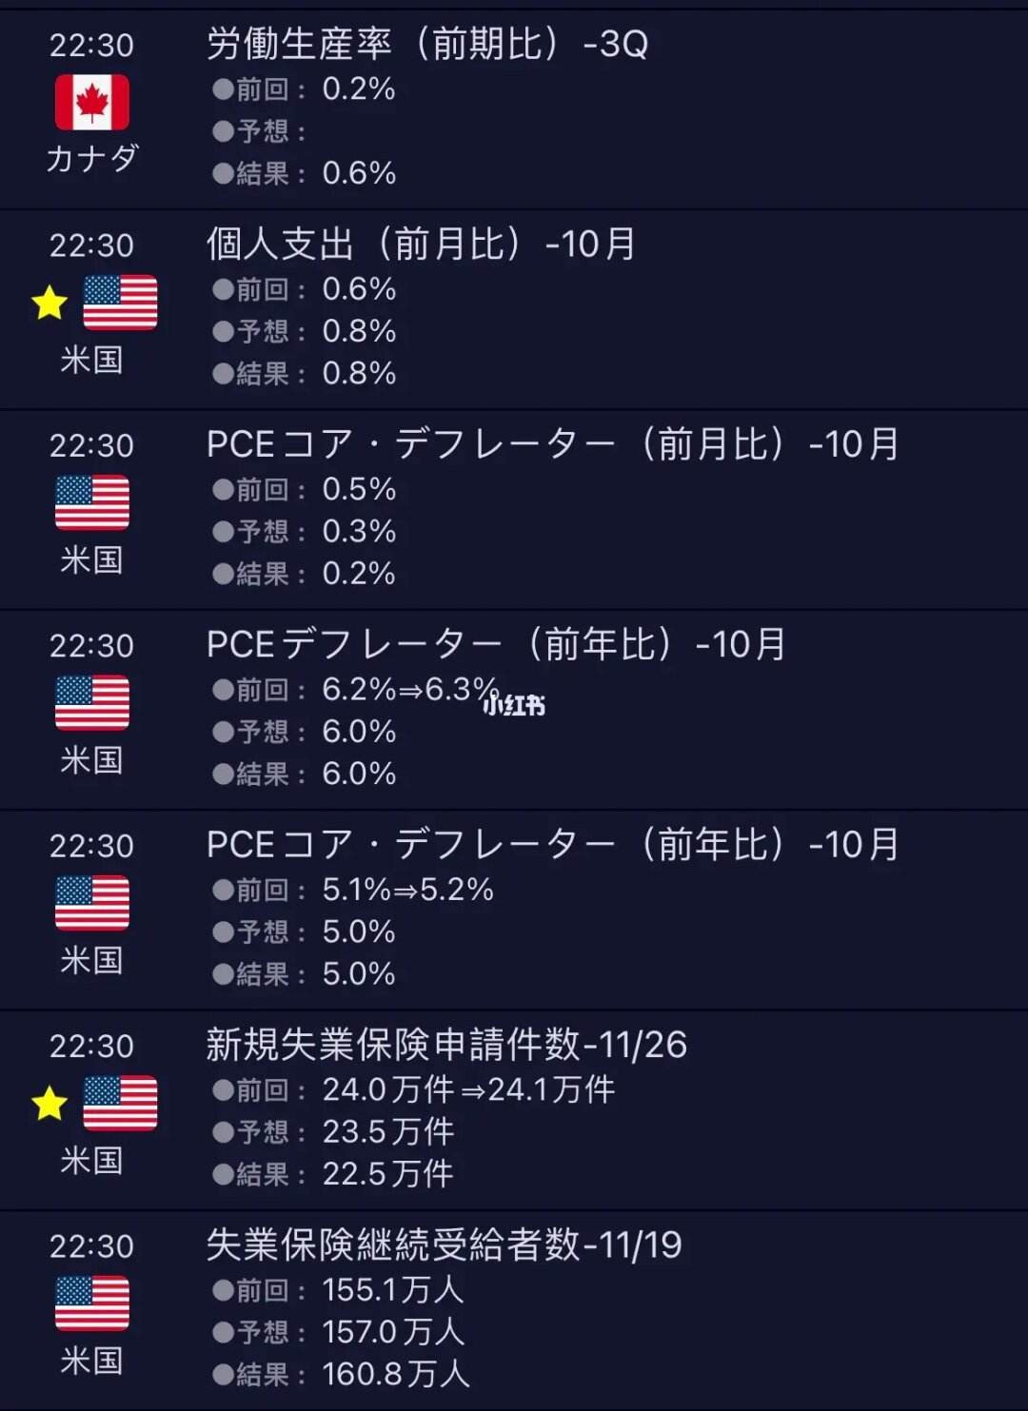
Task: Tap US flag of PCEコア・デフレーター（前年比）
Action: pyautogui.click(x=92, y=903)
